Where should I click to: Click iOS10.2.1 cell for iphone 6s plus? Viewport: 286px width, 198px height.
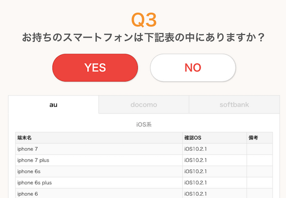[x=195, y=182]
